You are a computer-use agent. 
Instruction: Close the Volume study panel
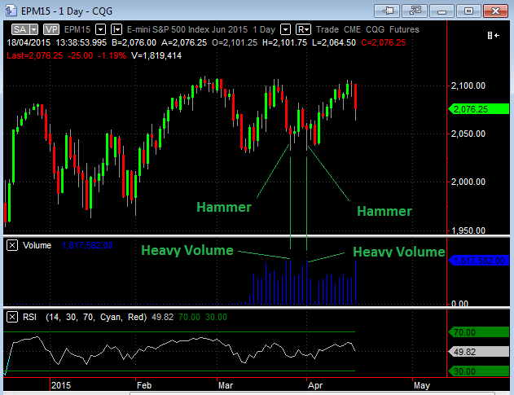coord(12,245)
